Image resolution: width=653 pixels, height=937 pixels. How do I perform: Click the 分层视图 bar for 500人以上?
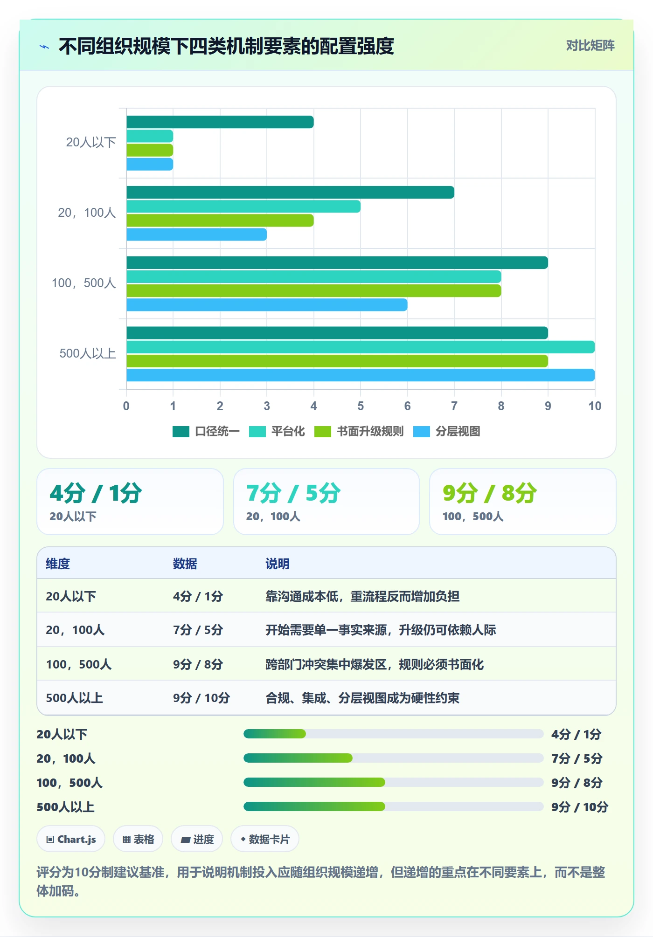(x=361, y=375)
